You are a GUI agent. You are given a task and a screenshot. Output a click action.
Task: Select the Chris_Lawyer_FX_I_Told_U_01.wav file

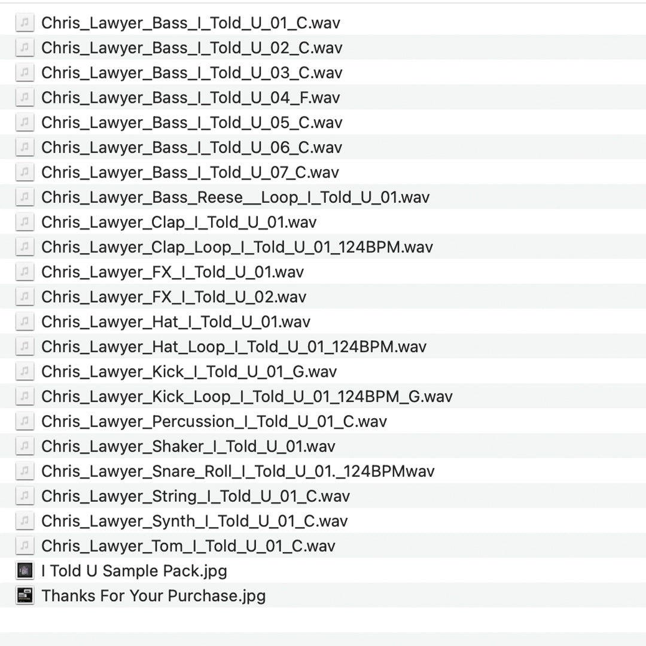tap(172, 272)
